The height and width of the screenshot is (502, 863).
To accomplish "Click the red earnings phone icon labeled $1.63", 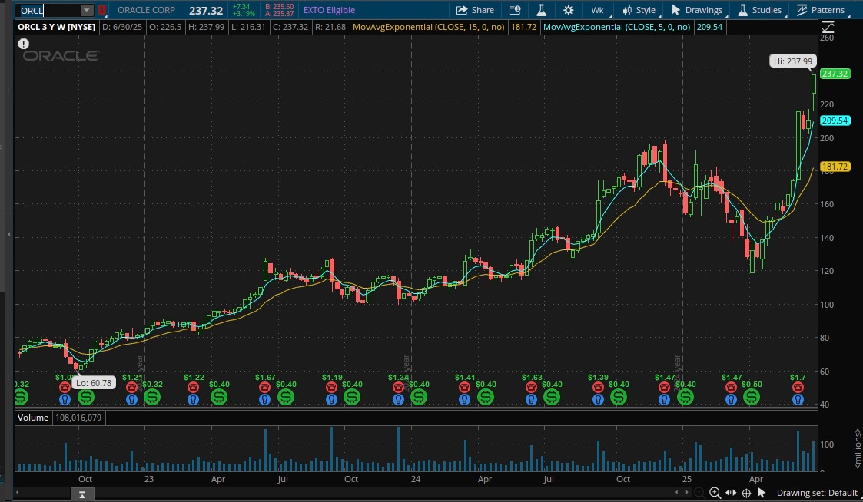I will click(x=531, y=387).
